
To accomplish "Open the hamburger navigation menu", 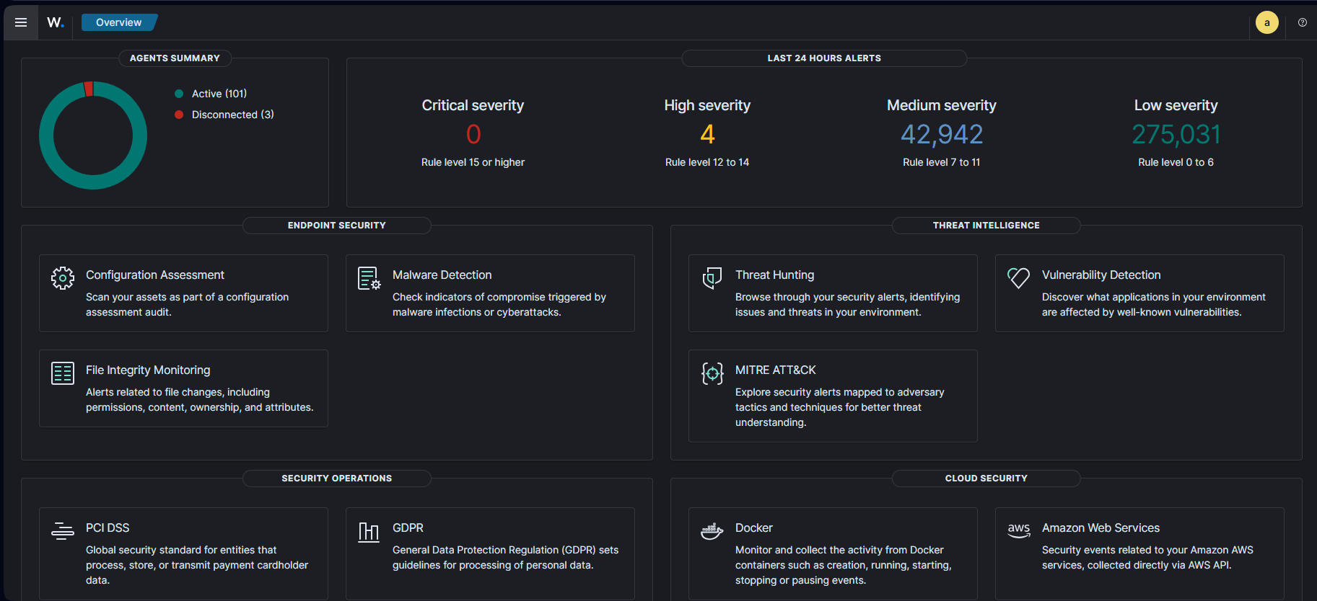I will tap(21, 22).
